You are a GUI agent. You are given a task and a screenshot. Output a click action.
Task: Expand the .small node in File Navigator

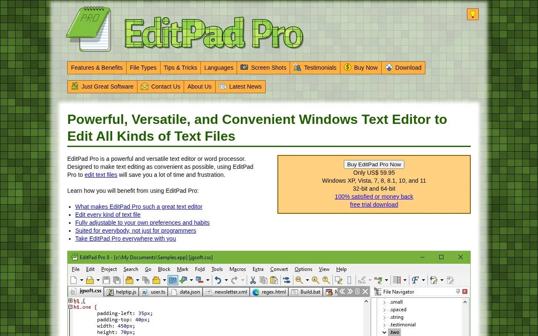pyautogui.click(x=384, y=302)
